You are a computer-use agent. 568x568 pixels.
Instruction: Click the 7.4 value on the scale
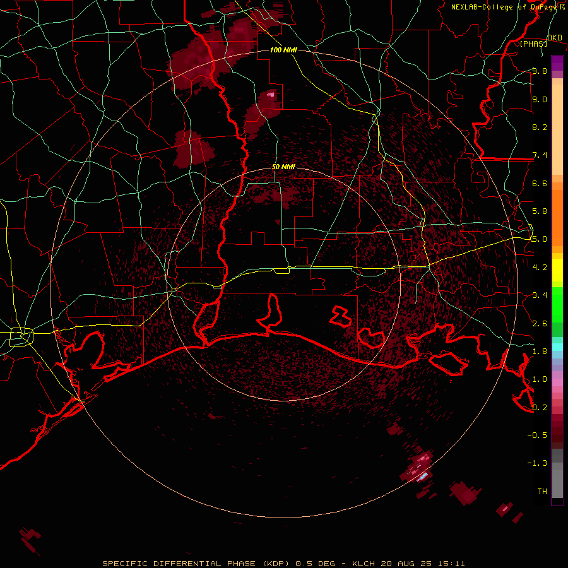coord(540,155)
